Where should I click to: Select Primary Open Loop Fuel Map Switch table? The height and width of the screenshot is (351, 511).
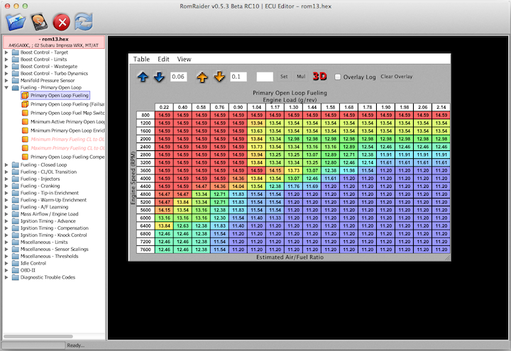[x=67, y=113]
